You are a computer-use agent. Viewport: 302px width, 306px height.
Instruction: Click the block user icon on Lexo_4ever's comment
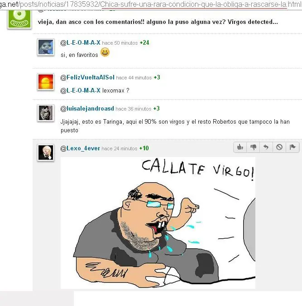pos(279,147)
